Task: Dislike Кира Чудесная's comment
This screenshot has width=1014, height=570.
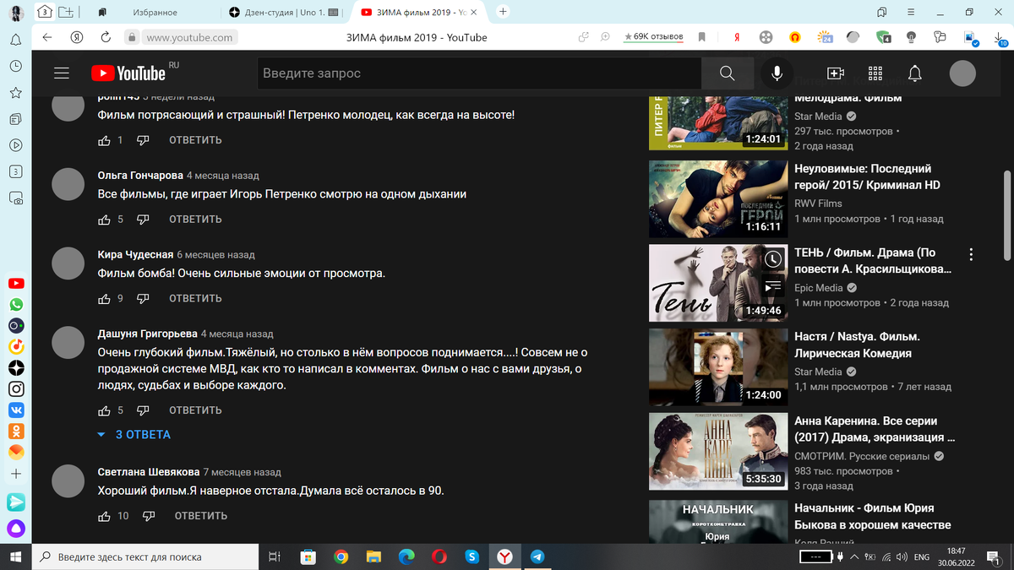Action: (144, 299)
